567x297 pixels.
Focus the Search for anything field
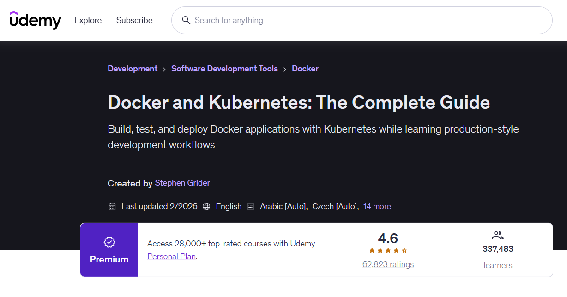coord(362,20)
